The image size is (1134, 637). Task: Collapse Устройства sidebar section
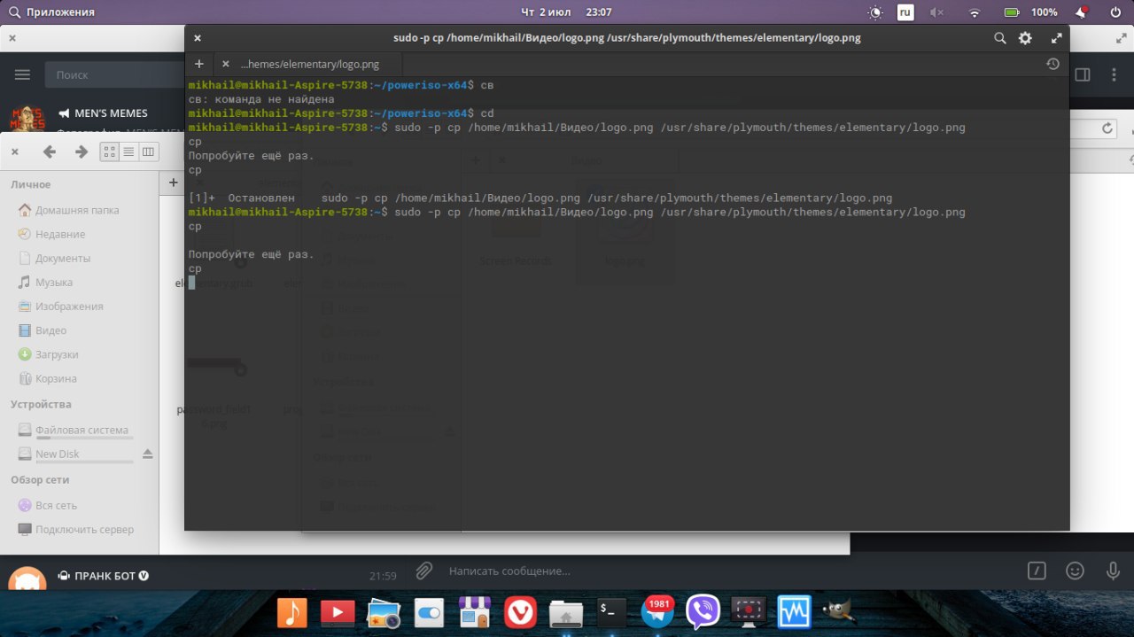(x=41, y=404)
